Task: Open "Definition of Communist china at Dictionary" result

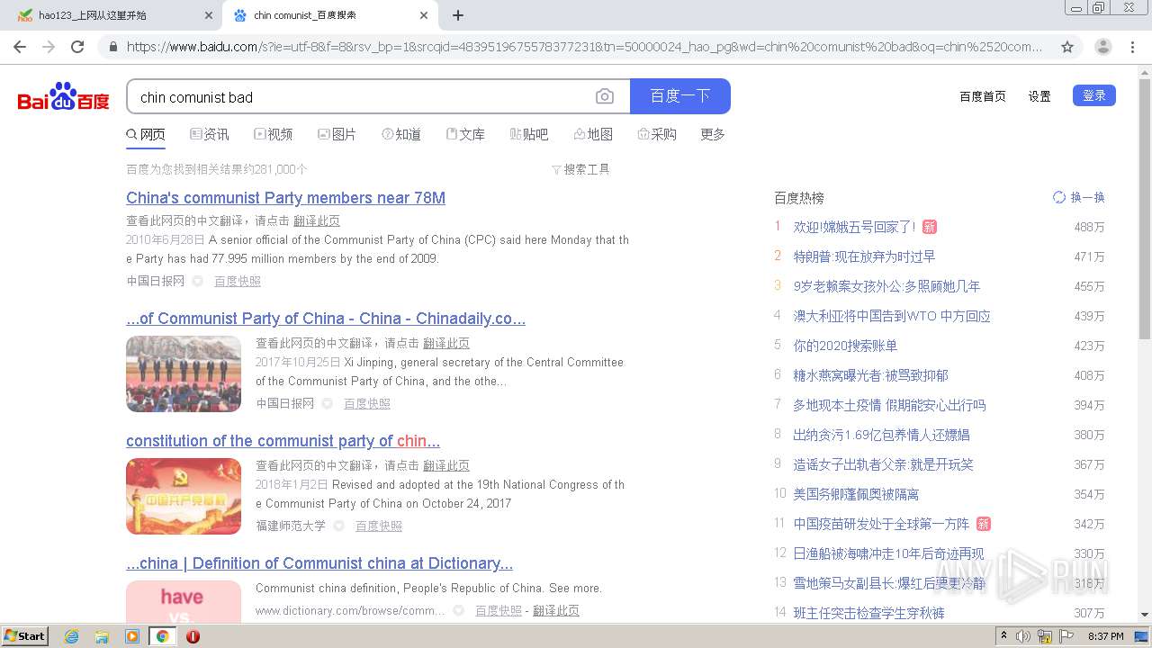Action: [319, 563]
